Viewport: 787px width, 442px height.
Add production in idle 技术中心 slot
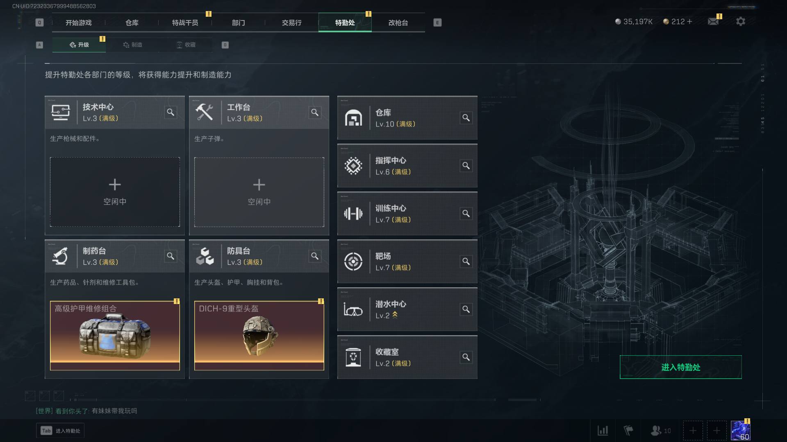[x=115, y=192]
